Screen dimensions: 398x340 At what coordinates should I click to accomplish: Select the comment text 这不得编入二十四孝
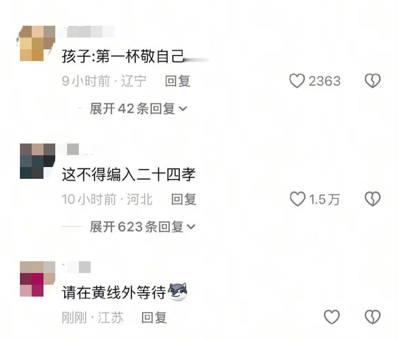tap(129, 174)
